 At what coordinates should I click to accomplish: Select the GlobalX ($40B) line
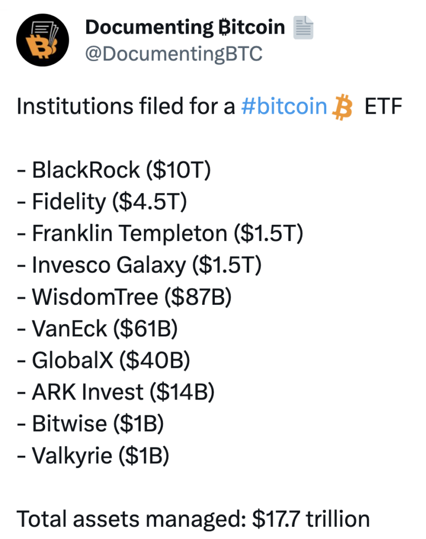tap(103, 361)
